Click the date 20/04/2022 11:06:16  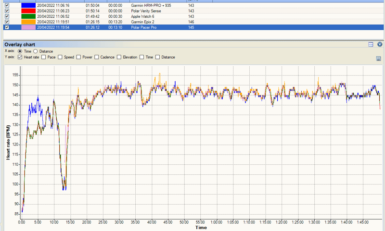[x=53, y=5]
